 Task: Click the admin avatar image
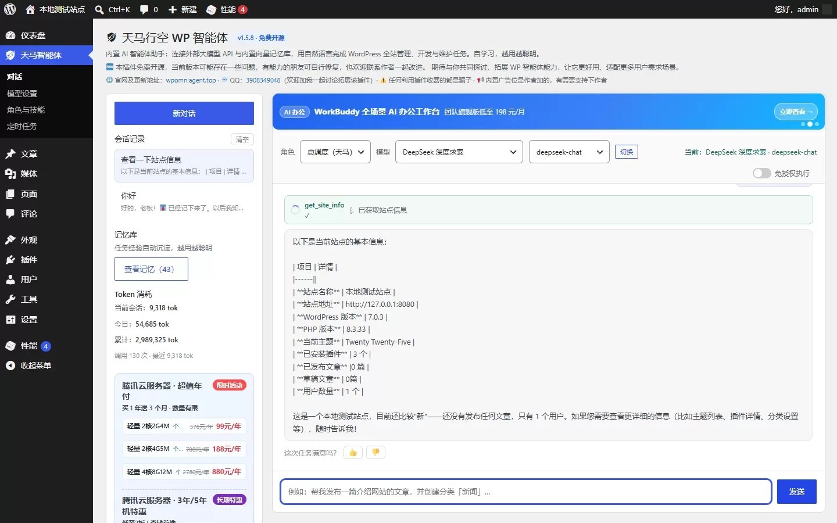point(827,9)
